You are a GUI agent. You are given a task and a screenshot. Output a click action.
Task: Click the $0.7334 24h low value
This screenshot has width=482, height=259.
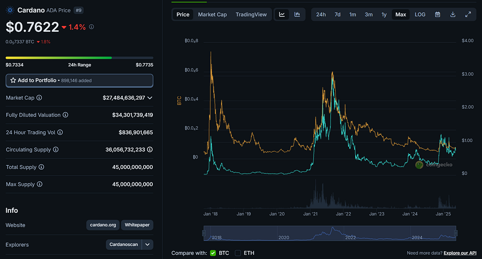pyautogui.click(x=14, y=65)
